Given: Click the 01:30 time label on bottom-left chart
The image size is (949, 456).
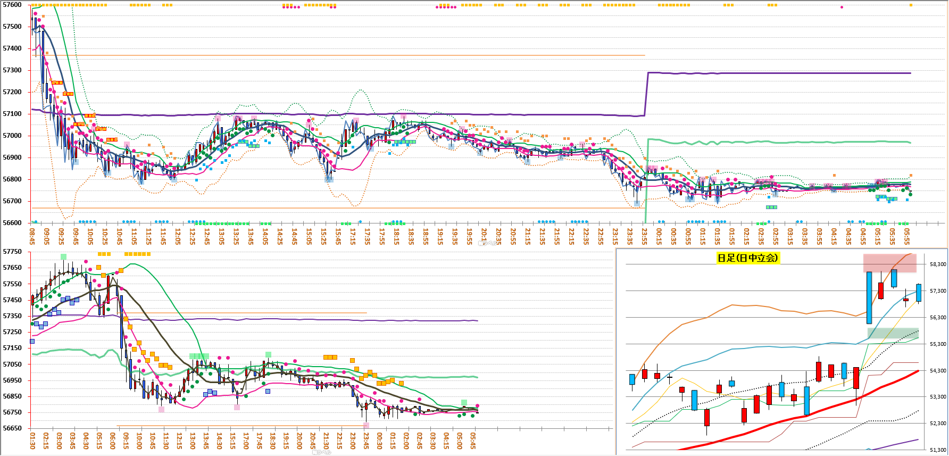Looking at the screenshot, I should [x=32, y=441].
